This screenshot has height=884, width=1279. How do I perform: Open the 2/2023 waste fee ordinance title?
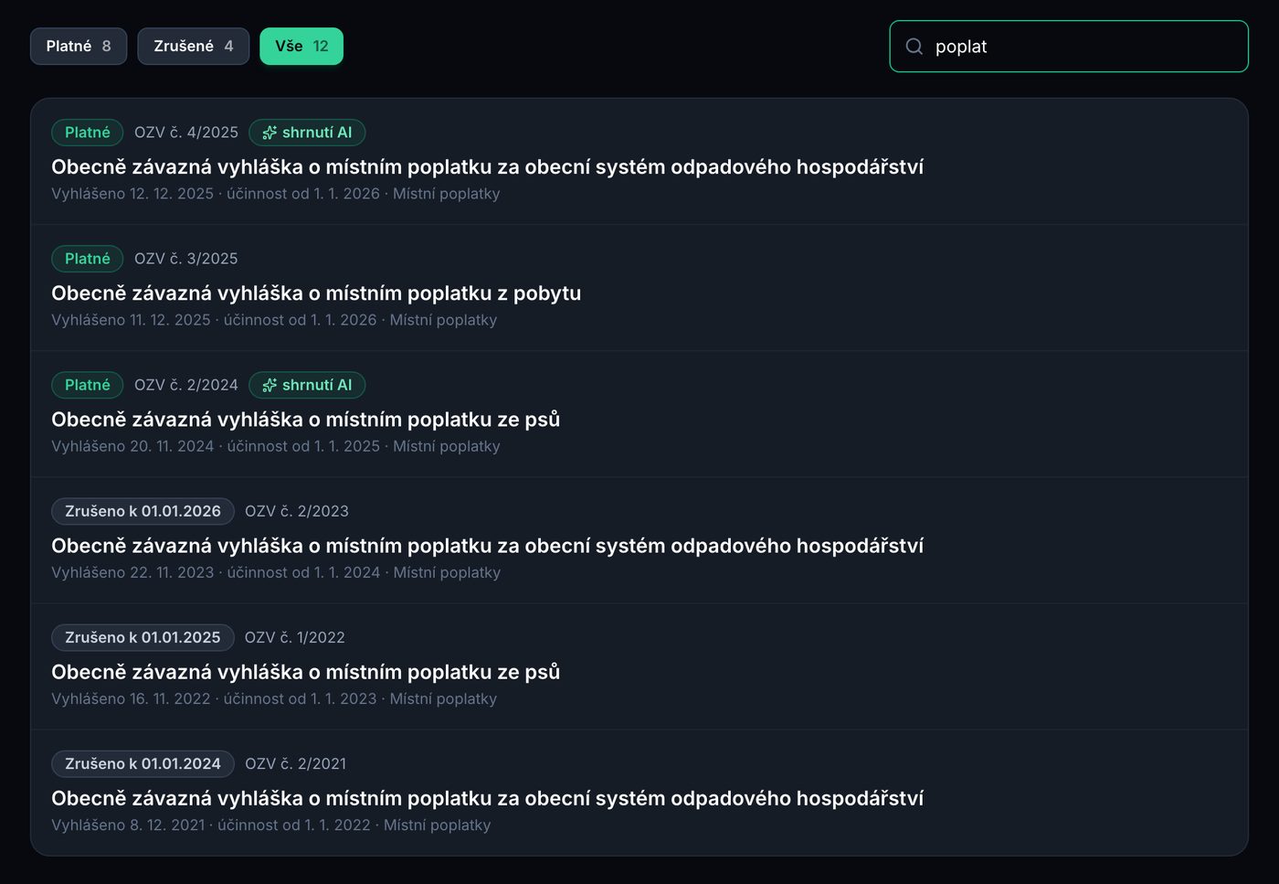pos(487,546)
